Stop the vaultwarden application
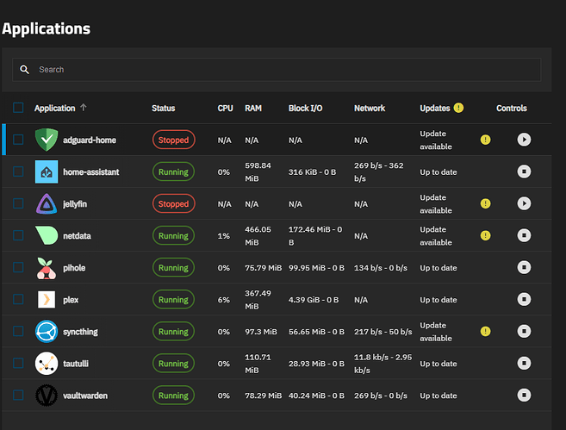The height and width of the screenshot is (430, 566). pos(524,395)
